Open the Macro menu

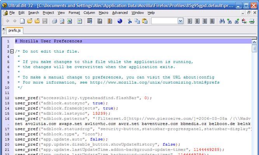[x=103, y=13]
